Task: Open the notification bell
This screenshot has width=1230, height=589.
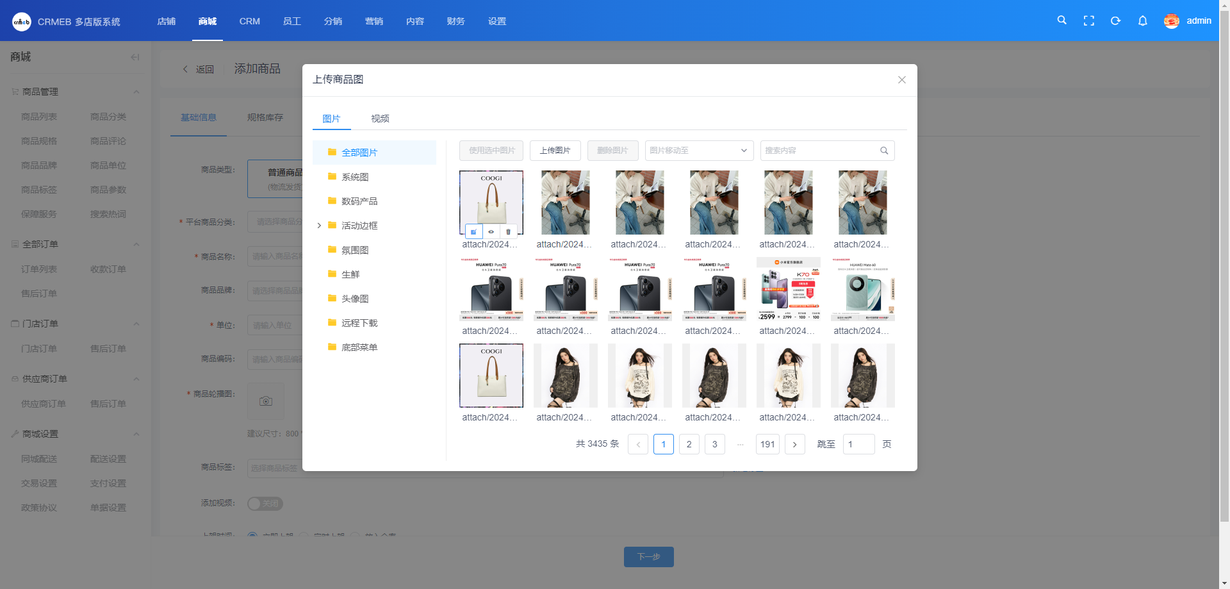Action: click(x=1142, y=21)
